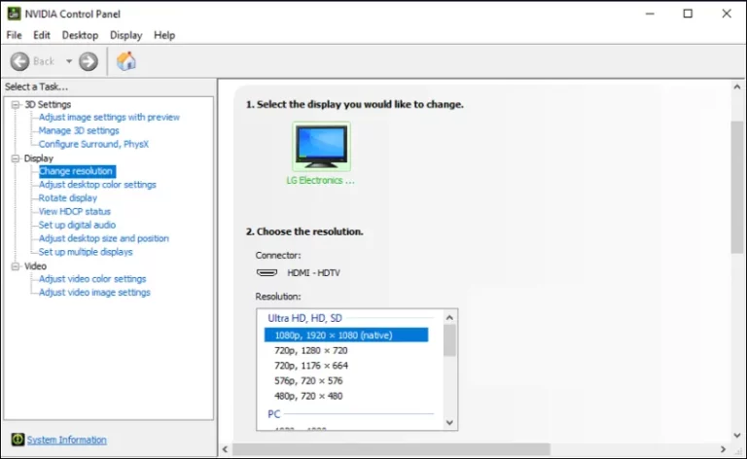747x459 pixels.
Task: Click the green Back arrow icon
Action: [x=20, y=61]
